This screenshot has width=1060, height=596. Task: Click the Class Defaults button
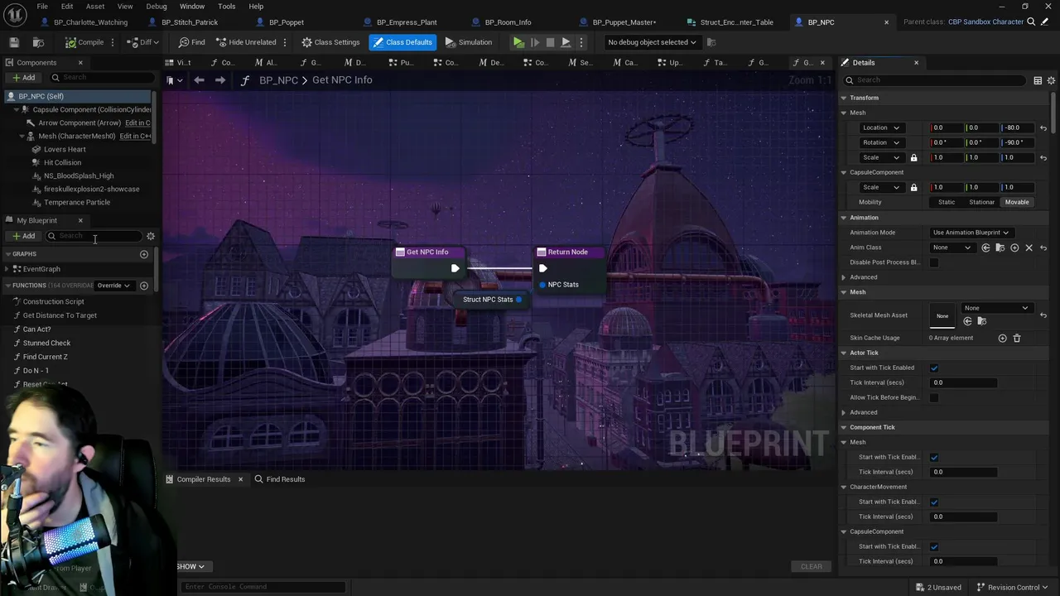click(402, 42)
